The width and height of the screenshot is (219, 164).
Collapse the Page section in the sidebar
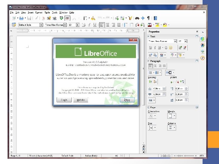(148, 107)
